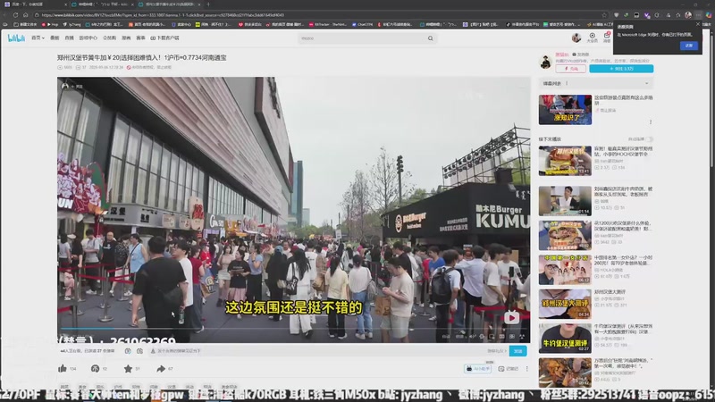Screen dimensions: 715x402
Task: Open 游戏中心 in top navigation
Action: 88,38
